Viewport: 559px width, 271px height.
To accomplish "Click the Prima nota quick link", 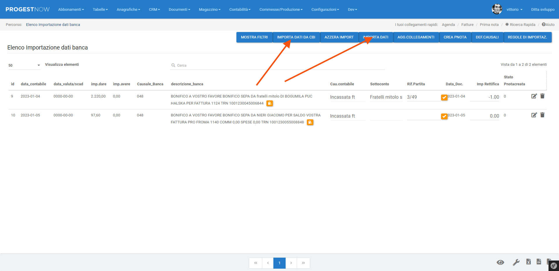I will click(x=489, y=25).
